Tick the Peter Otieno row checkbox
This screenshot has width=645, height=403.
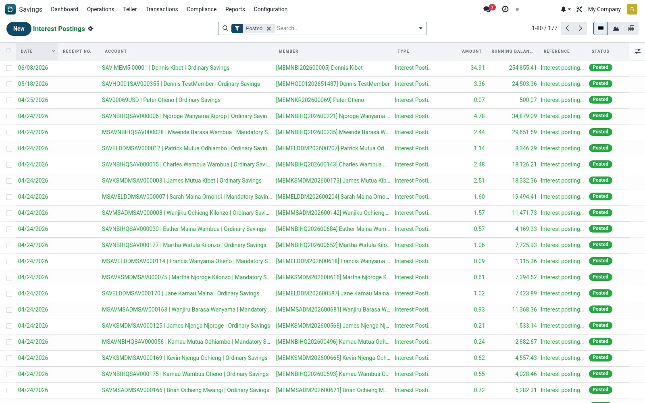(x=9, y=100)
